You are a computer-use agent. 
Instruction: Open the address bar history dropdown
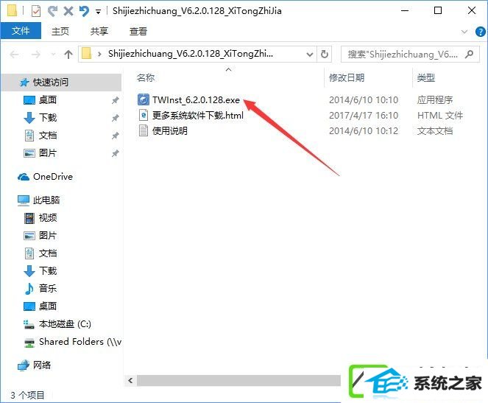(x=310, y=55)
